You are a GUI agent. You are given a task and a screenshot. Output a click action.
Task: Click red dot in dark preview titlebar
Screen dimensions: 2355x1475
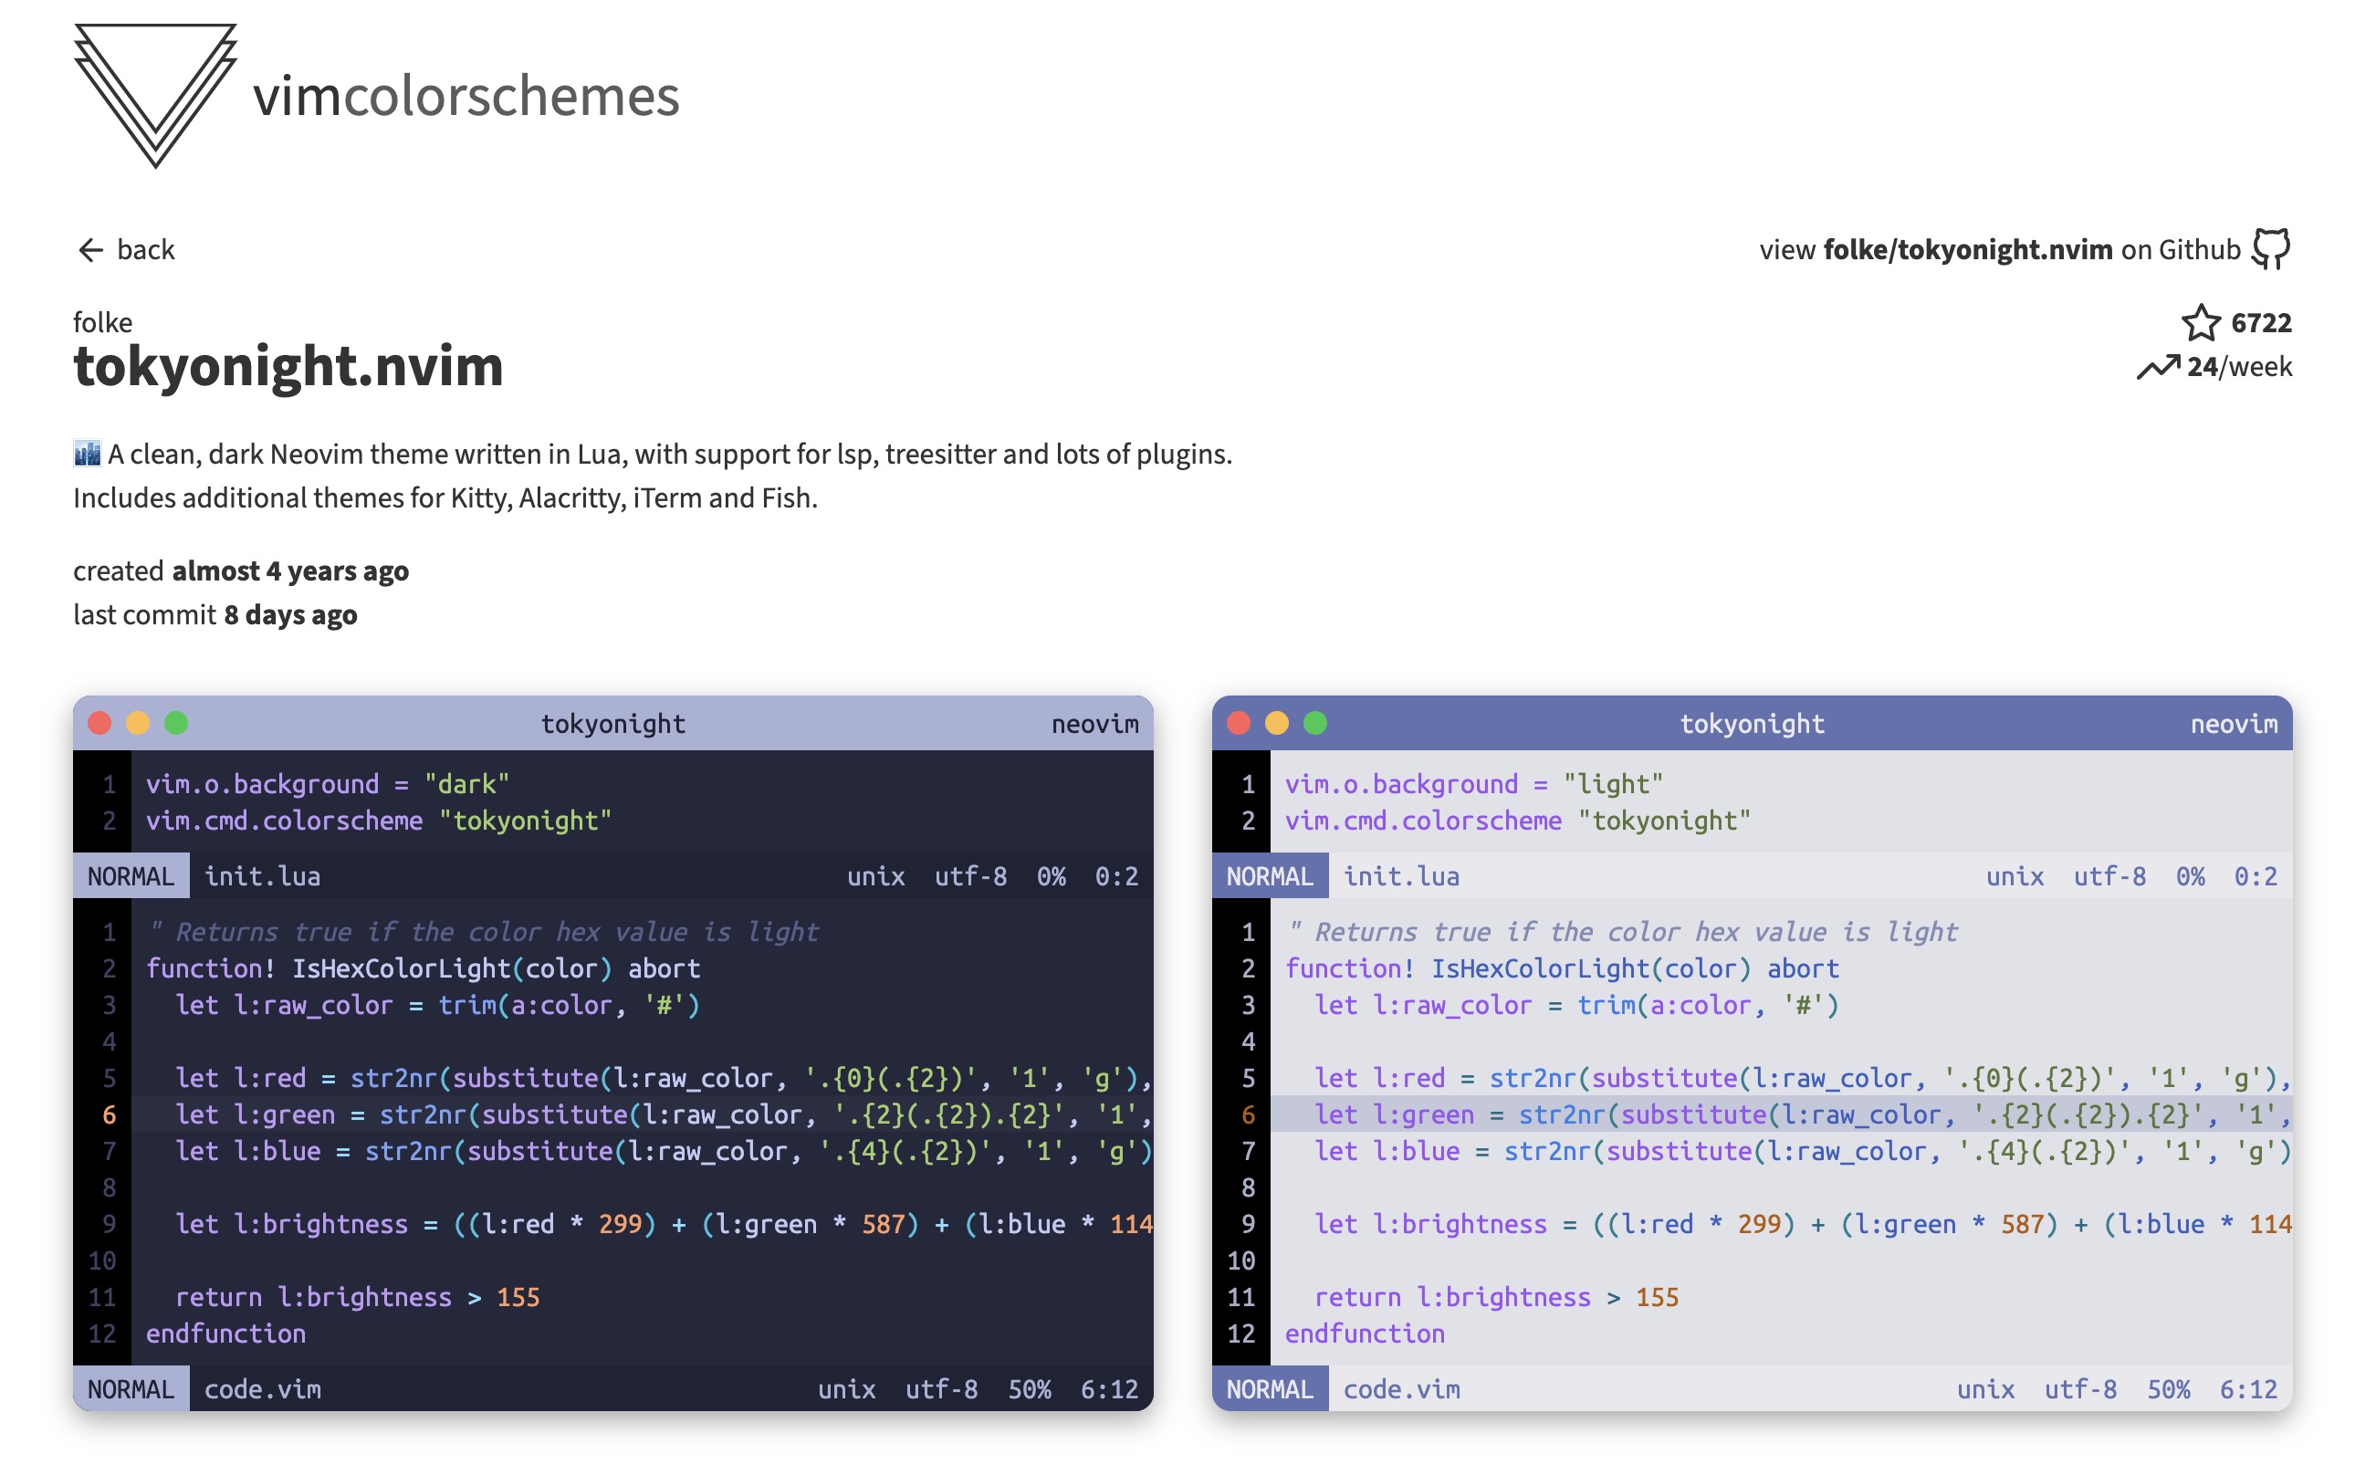click(x=99, y=723)
